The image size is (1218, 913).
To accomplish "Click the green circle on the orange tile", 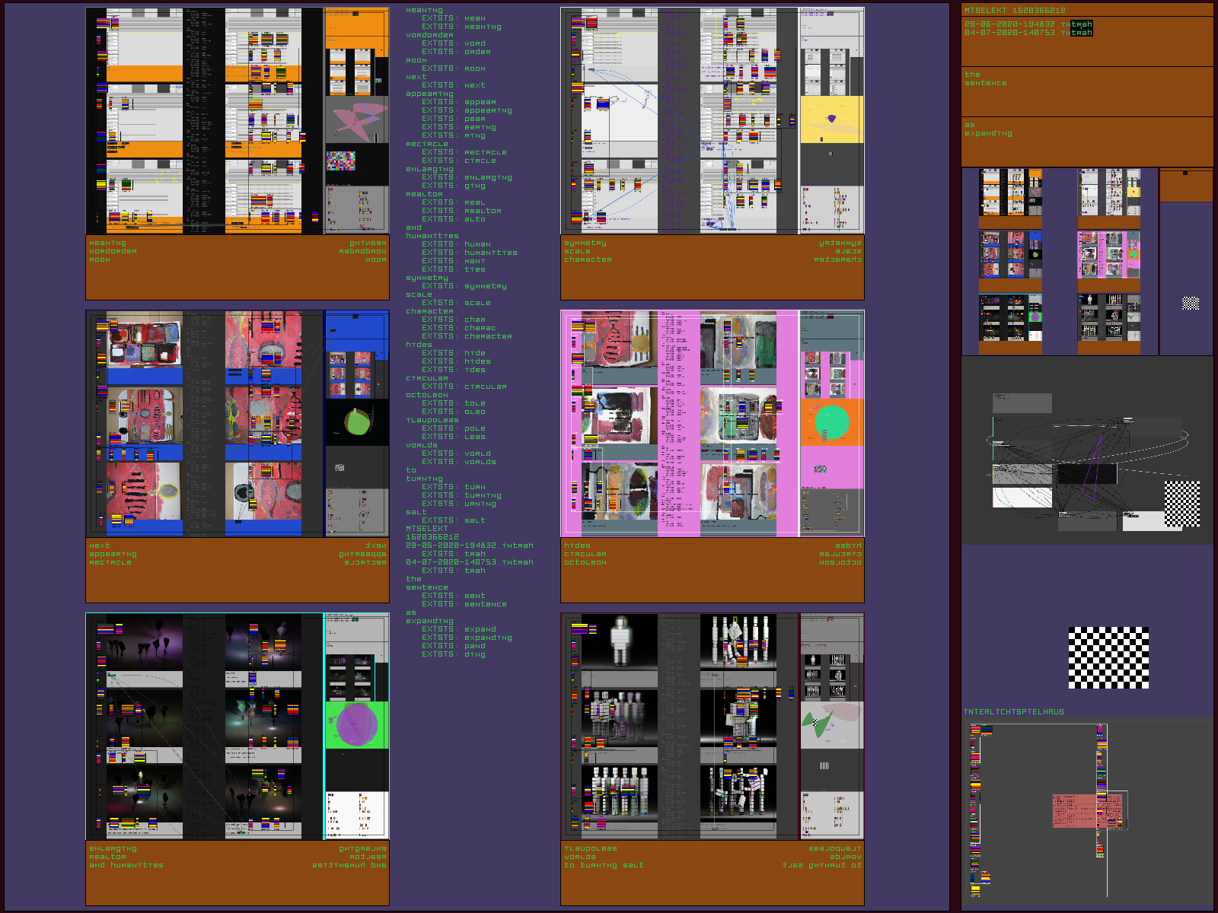I will [x=831, y=422].
